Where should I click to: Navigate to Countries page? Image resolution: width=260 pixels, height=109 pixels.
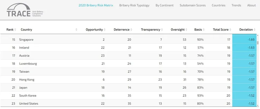(x=218, y=5)
